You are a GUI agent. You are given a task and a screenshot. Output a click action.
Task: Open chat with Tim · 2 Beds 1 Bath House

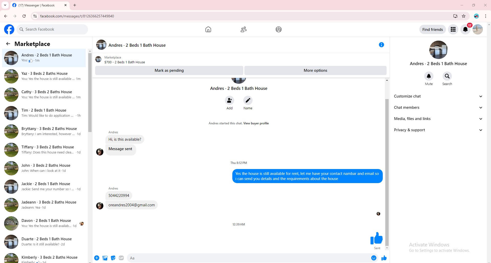[x=44, y=113]
